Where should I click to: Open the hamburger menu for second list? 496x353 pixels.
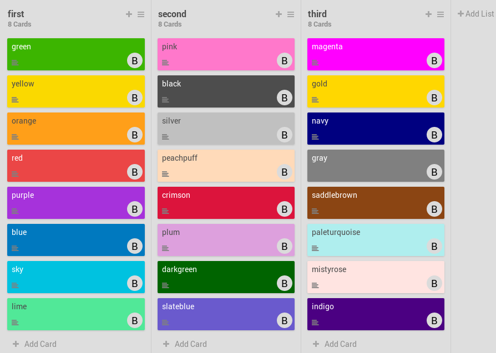tap(291, 14)
